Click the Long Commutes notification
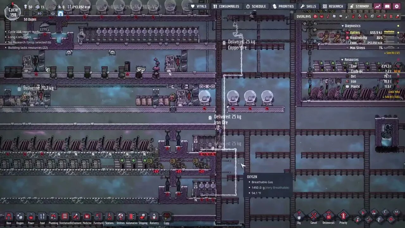The height and width of the screenshot is (228, 405). (20, 37)
